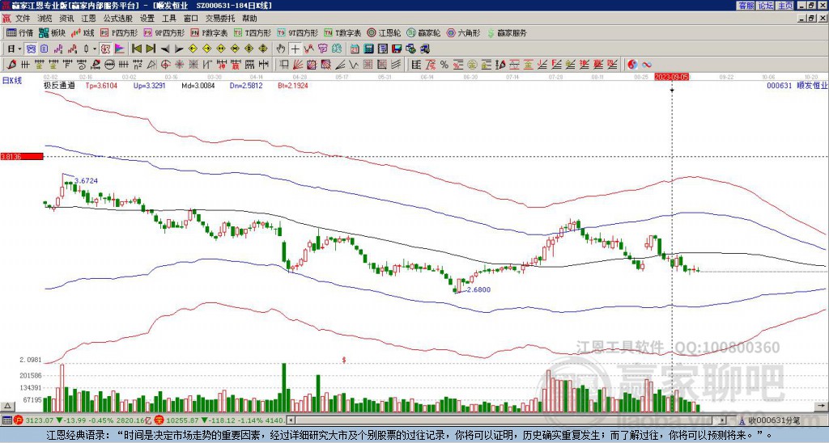
Task: Click the red-blue yin-yang icon
Action: (x=632, y=65)
